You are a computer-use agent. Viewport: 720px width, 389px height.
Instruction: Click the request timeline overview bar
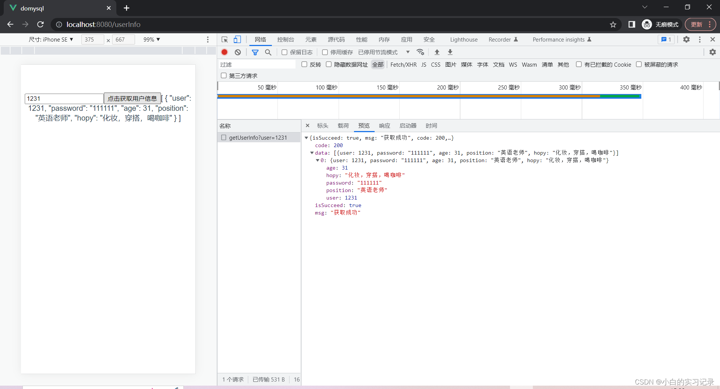click(429, 96)
